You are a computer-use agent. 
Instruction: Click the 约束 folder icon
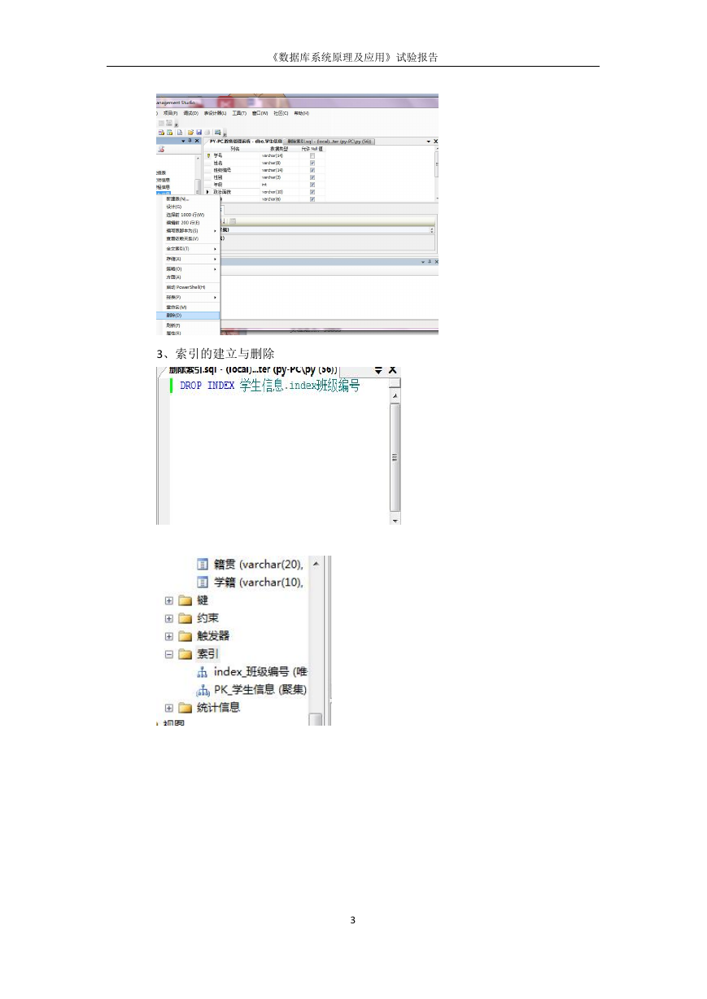click(x=185, y=618)
